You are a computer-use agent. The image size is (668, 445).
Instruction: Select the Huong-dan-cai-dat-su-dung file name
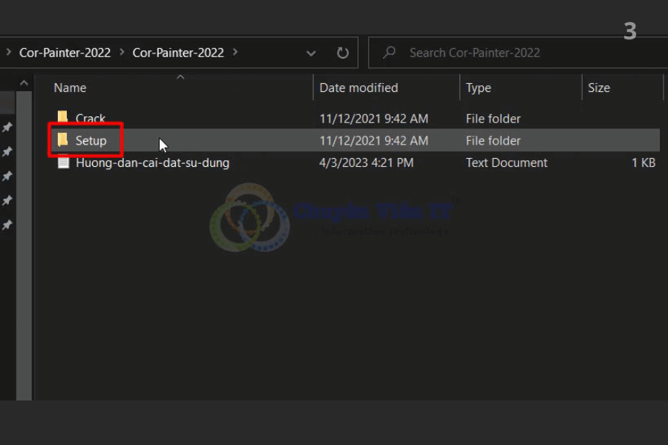pos(152,162)
